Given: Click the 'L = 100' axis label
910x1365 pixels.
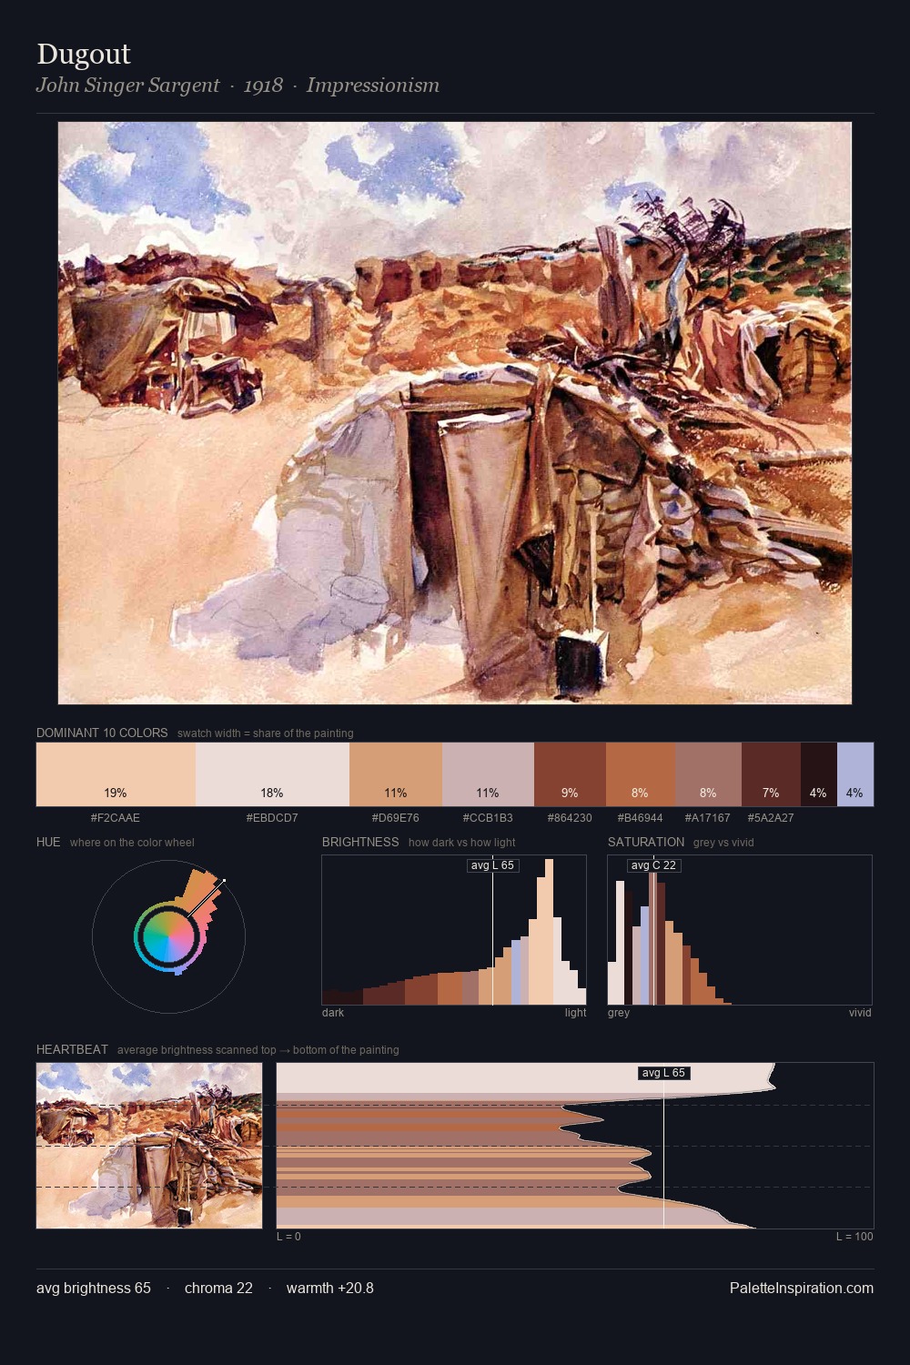Looking at the screenshot, I should (854, 1237).
